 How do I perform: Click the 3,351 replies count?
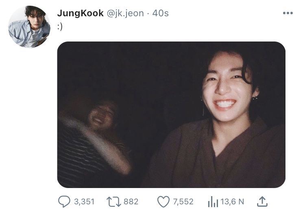(84, 201)
